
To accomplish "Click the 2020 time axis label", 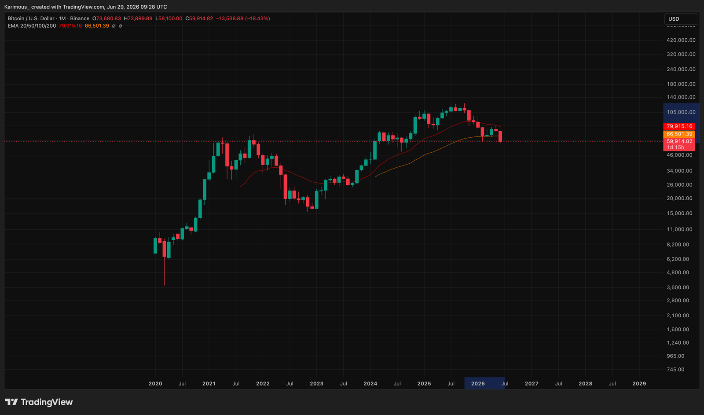I will coord(155,384).
